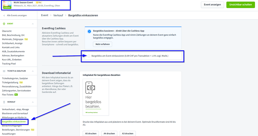Click A5 drucken button

pos(91,134)
